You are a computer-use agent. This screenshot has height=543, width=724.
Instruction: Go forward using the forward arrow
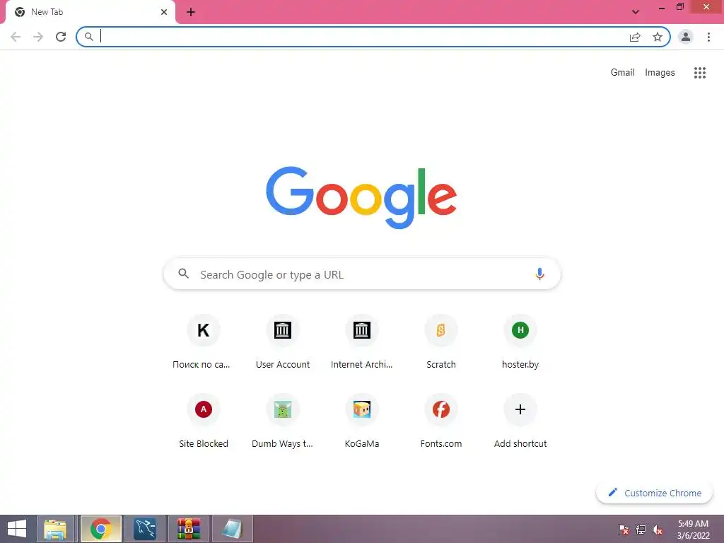click(38, 37)
